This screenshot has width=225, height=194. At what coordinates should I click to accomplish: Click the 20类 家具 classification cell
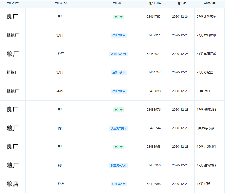tap(203, 91)
